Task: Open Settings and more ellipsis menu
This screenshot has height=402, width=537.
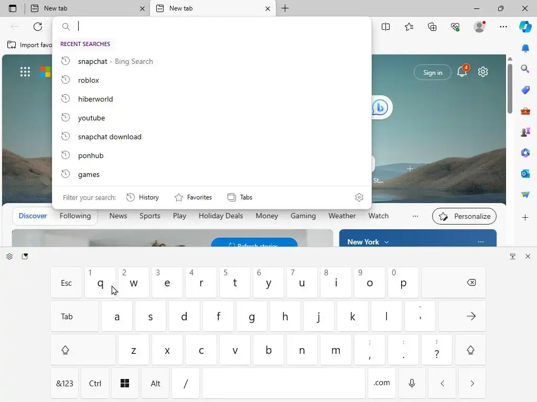Action: [x=503, y=27]
